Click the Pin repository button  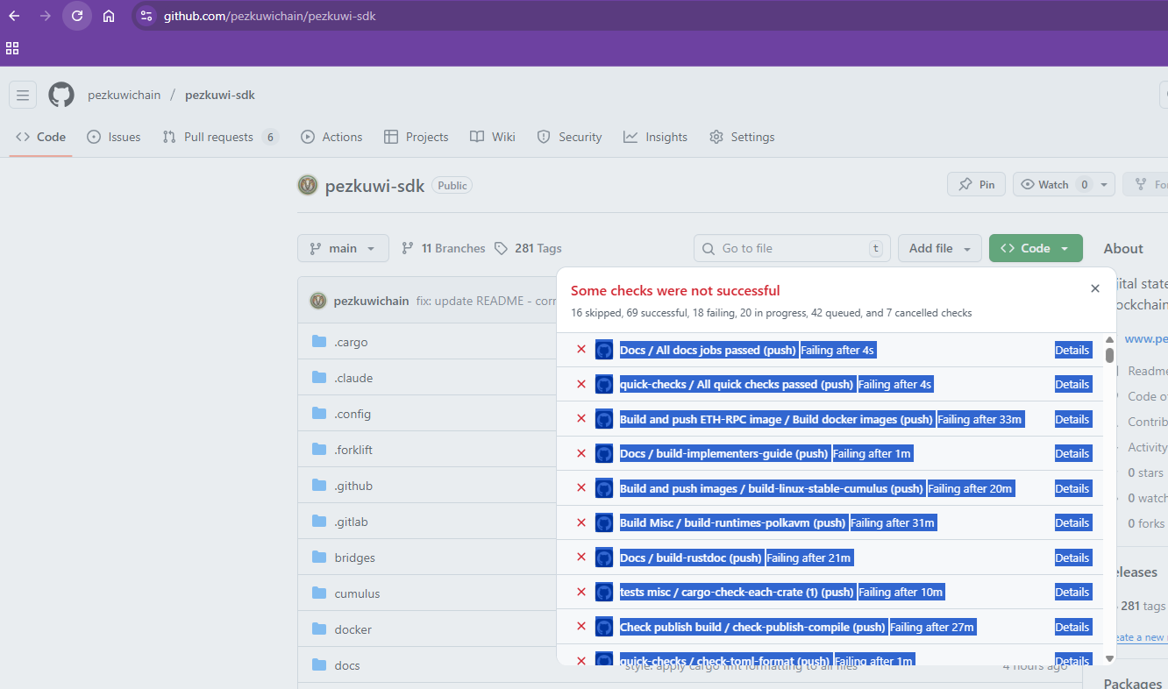click(x=976, y=185)
